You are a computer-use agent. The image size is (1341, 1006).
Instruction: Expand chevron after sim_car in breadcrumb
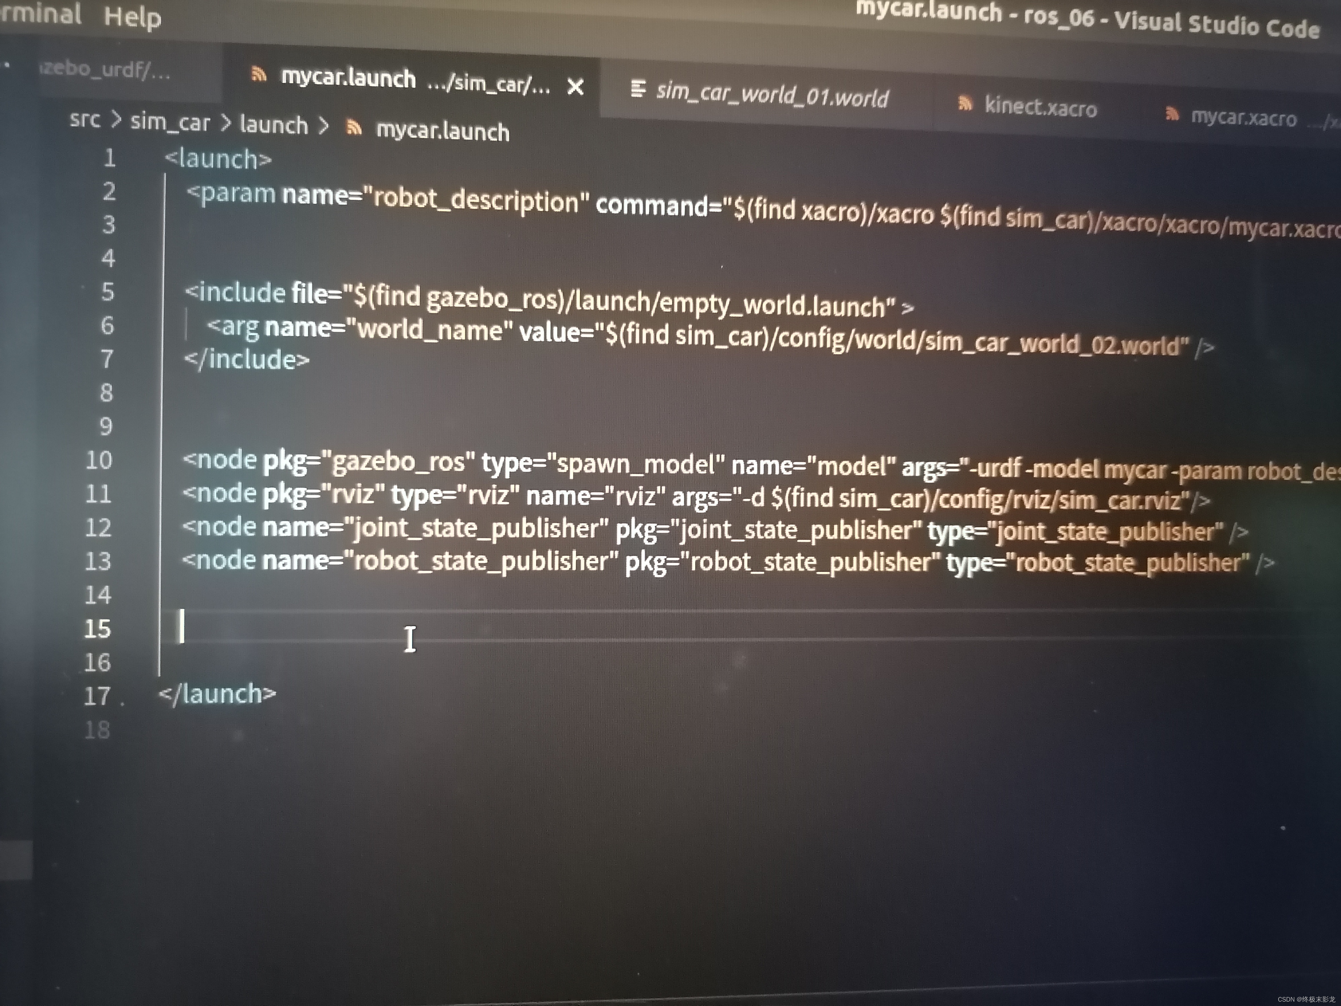point(226,123)
